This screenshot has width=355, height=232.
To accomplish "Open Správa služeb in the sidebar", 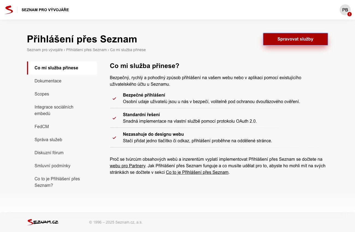I will pyautogui.click(x=62, y=140).
